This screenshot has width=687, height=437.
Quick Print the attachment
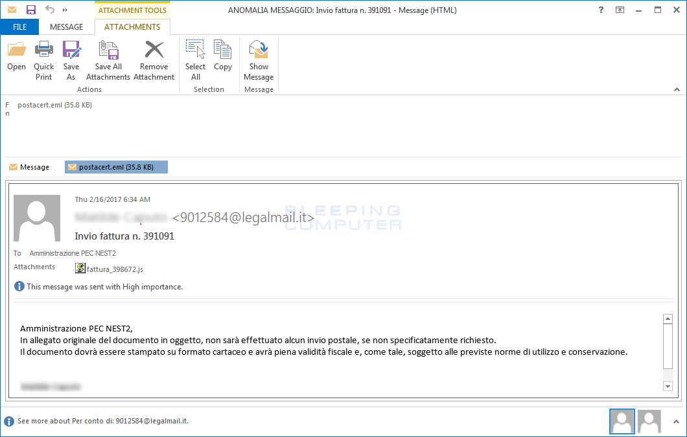[44, 60]
